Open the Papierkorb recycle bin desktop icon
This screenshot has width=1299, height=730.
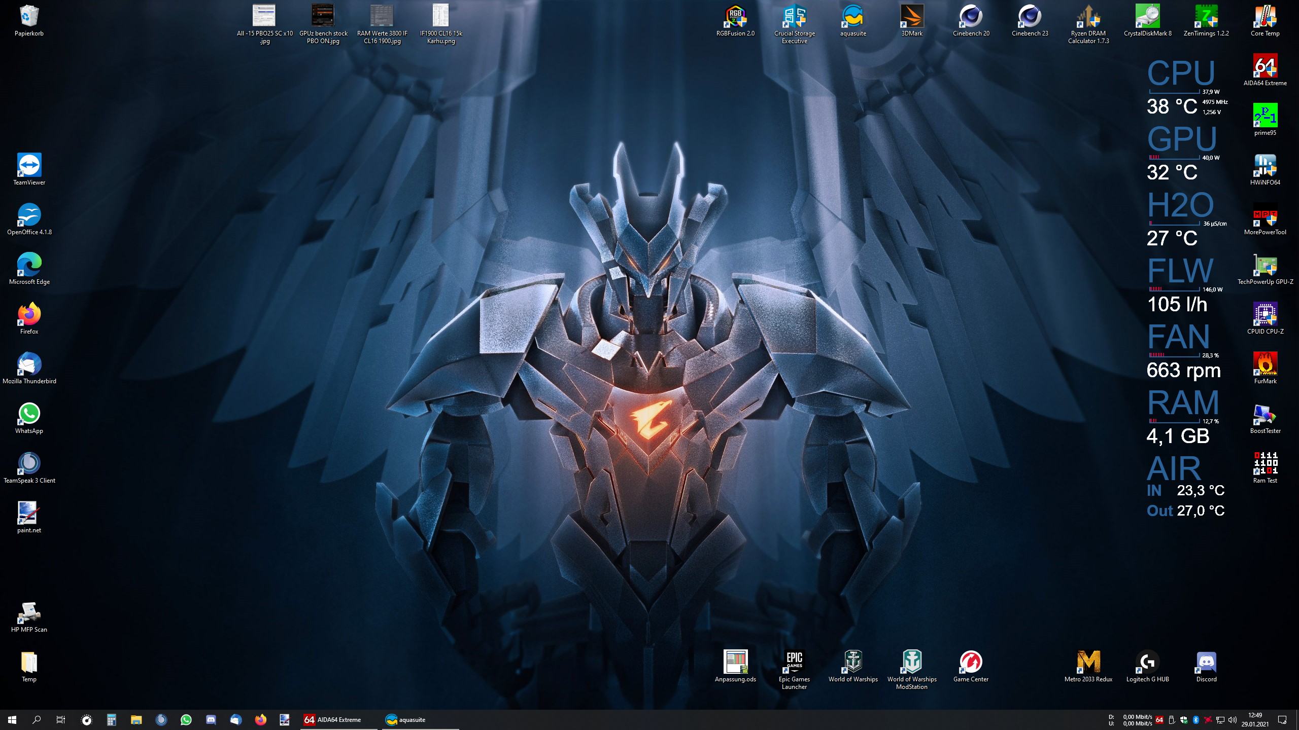(29, 21)
